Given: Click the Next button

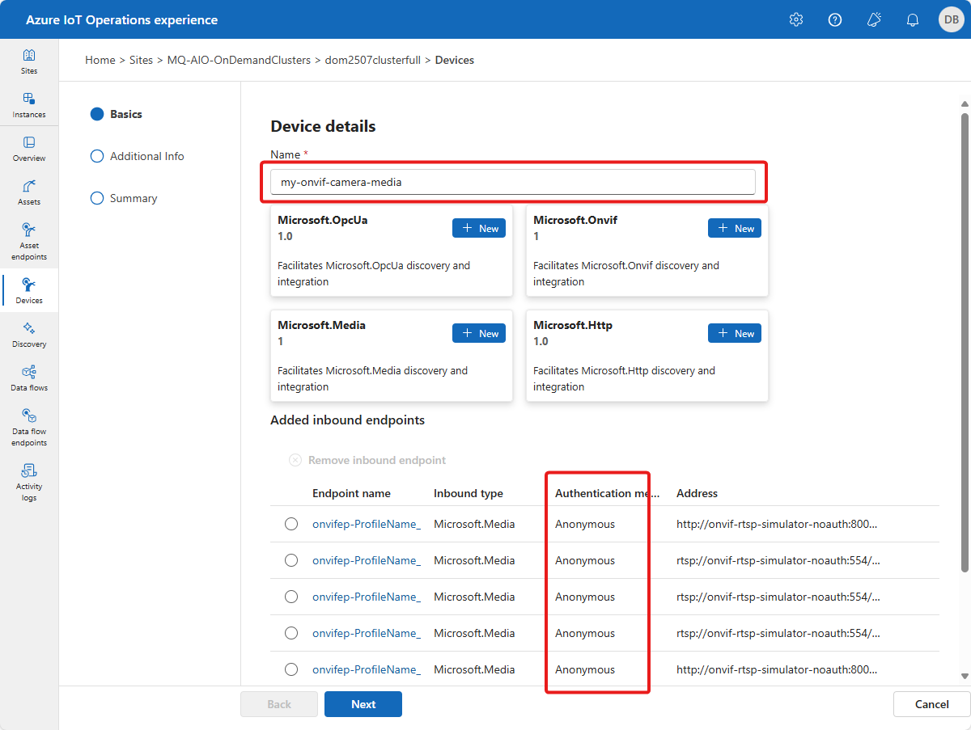Looking at the screenshot, I should tap(363, 704).
